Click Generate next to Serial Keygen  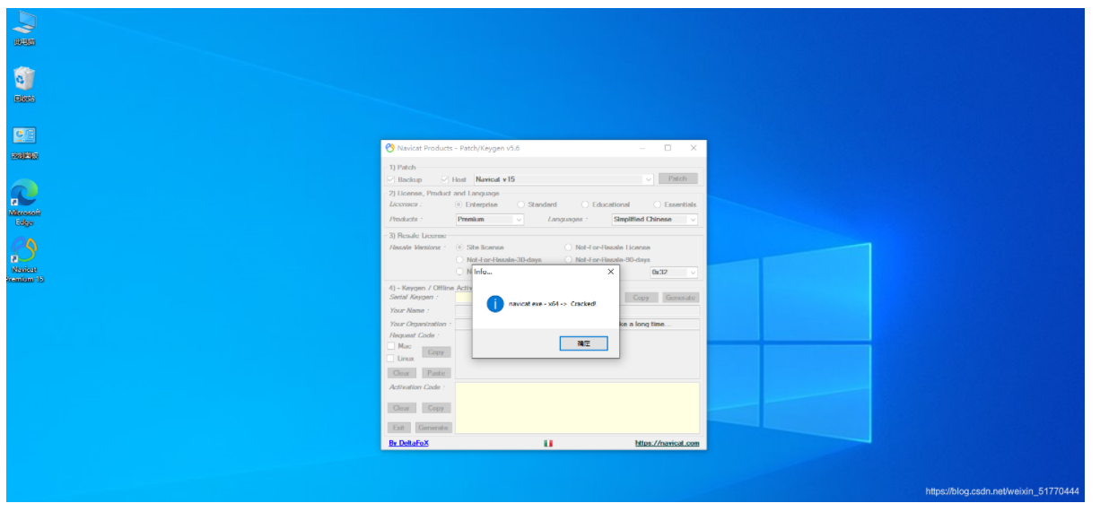[680, 298]
